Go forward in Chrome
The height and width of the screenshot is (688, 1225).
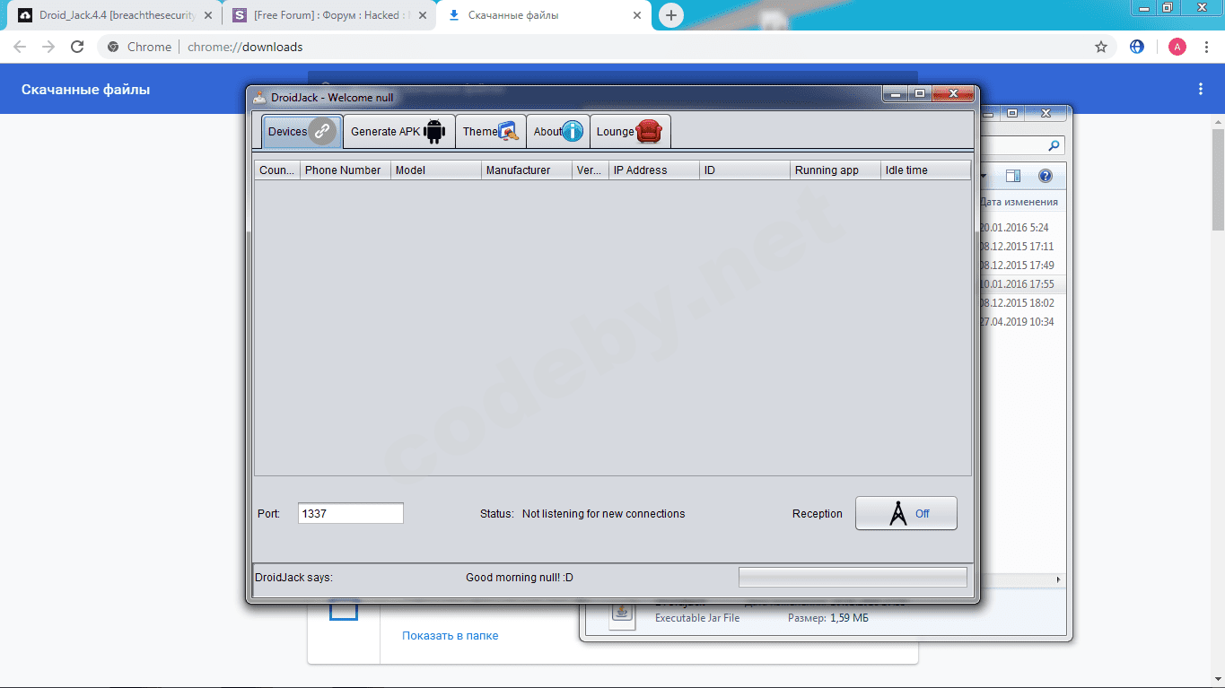click(x=48, y=47)
